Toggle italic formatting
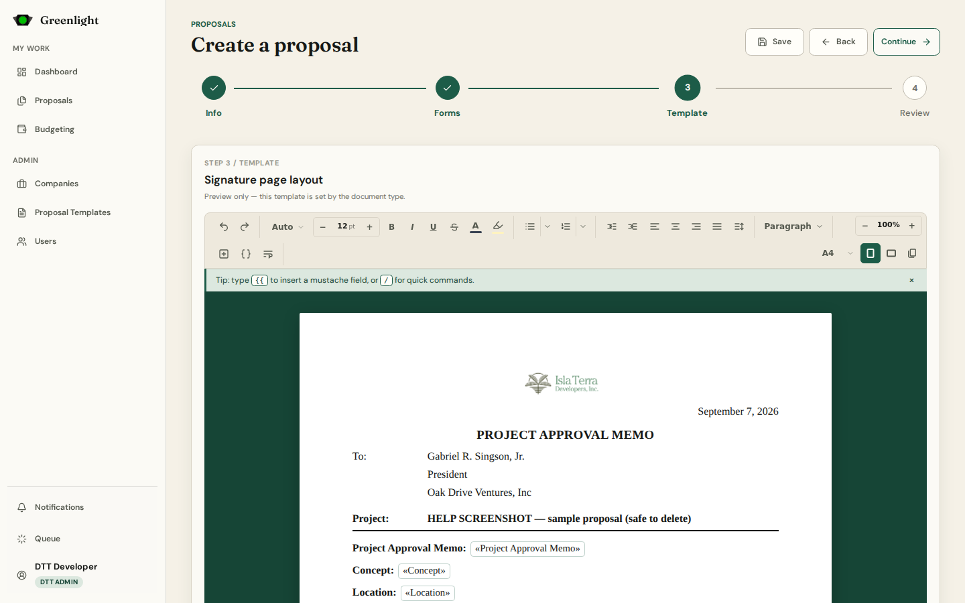Screen dimensions: 965x603 coord(412,227)
